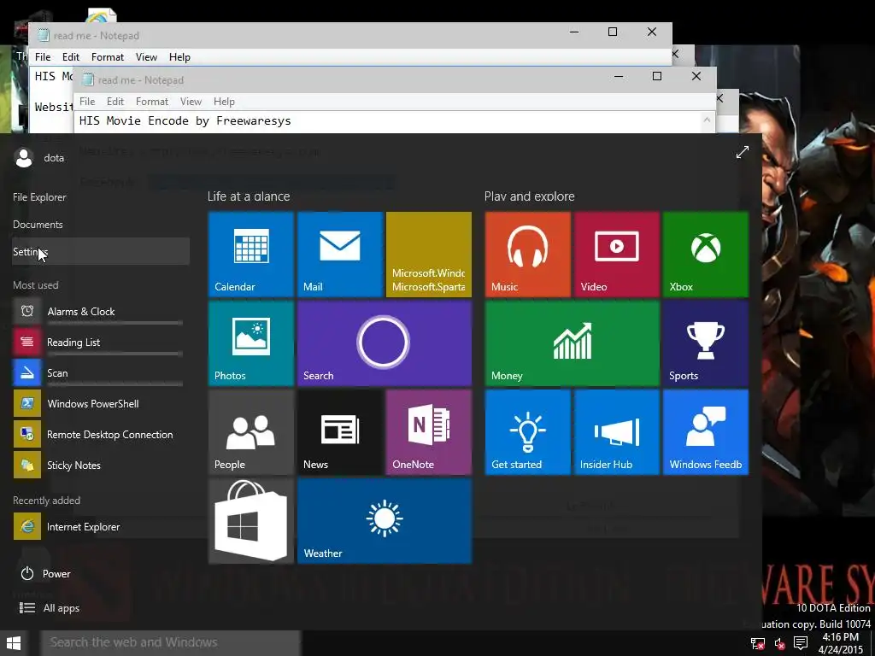Open the News tile
Viewport: 875px width, 656px height.
[340, 431]
